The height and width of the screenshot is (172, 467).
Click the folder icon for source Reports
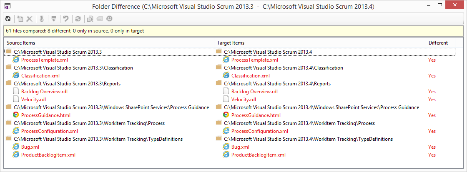click(x=8, y=83)
